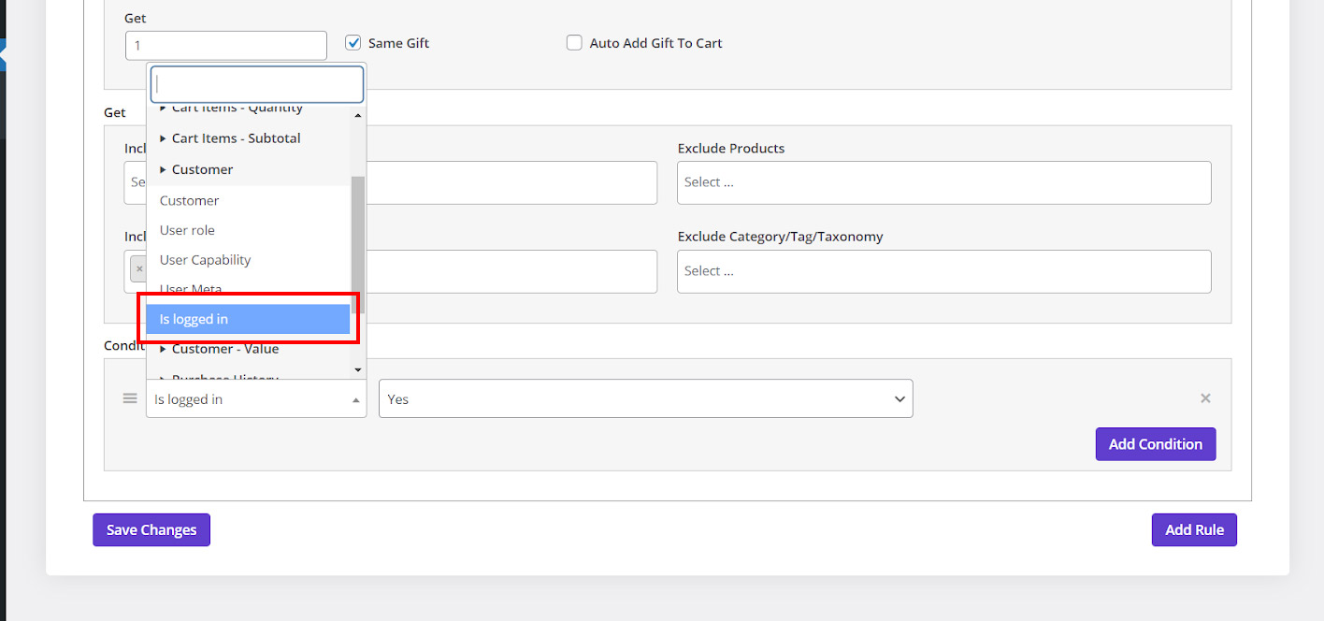The height and width of the screenshot is (621, 1324).
Task: Remove the condition with the X icon
Action: [x=1205, y=398]
